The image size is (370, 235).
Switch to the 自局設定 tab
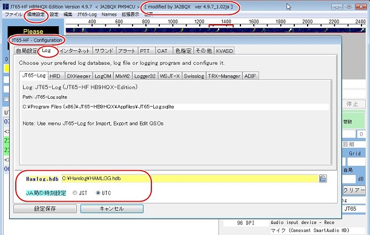click(27, 51)
